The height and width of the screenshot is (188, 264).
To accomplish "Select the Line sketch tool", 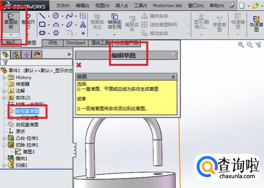I will (x=42, y=16).
